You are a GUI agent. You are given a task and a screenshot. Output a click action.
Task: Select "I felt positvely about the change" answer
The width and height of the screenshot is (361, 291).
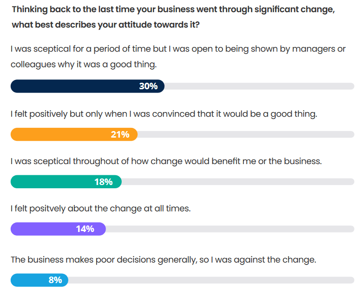[100, 209]
